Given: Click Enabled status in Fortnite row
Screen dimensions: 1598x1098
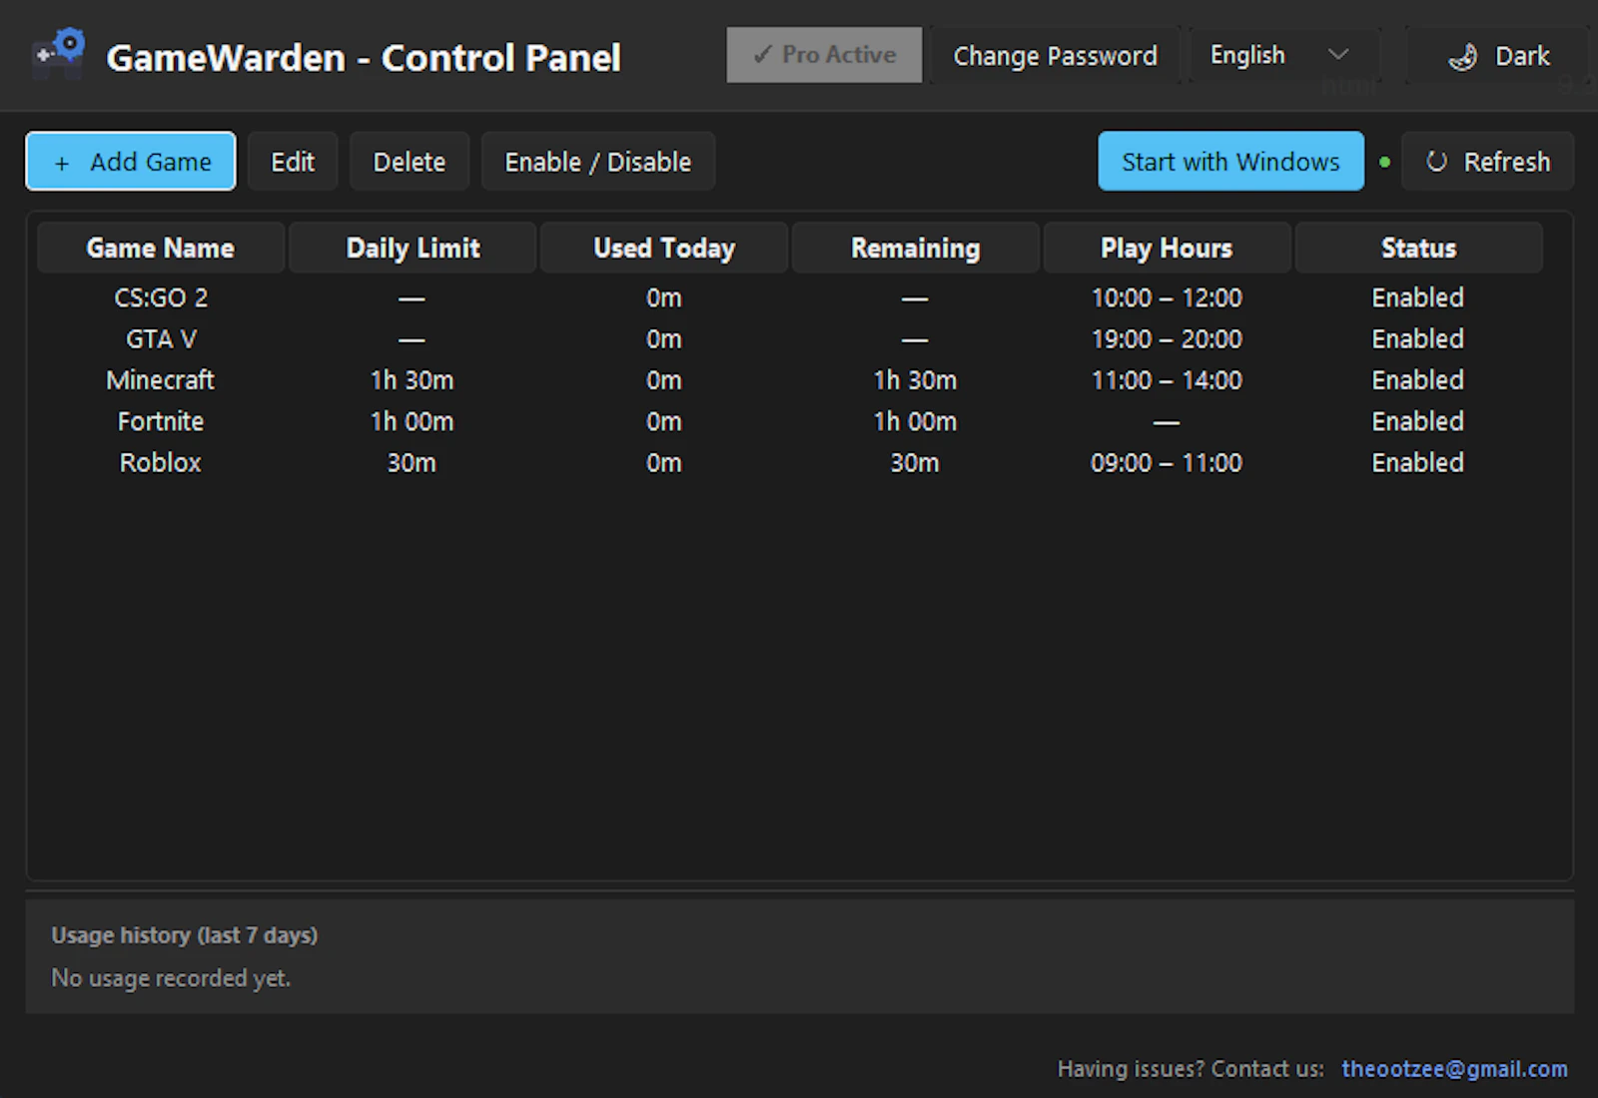Looking at the screenshot, I should pos(1418,421).
